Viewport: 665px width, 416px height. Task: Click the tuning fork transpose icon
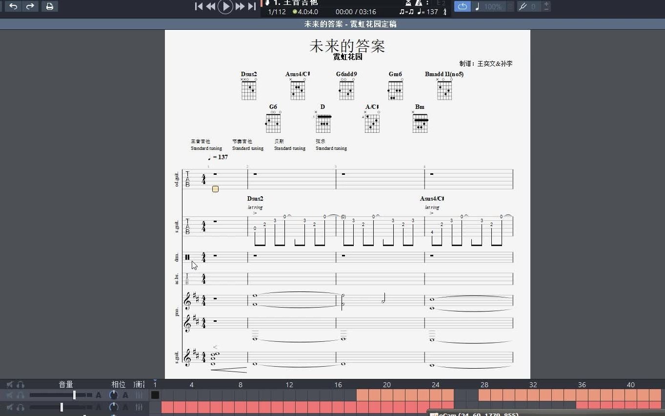click(523, 6)
